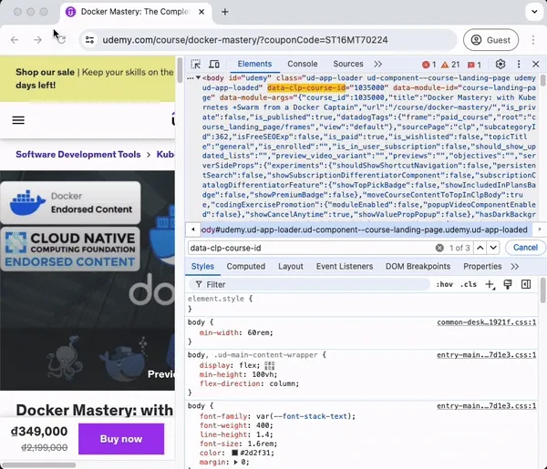
Task: Open the Computed styles tab
Action: 245,267
